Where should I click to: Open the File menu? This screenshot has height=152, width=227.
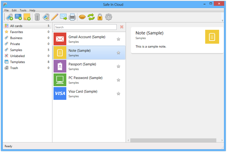tap(7, 10)
